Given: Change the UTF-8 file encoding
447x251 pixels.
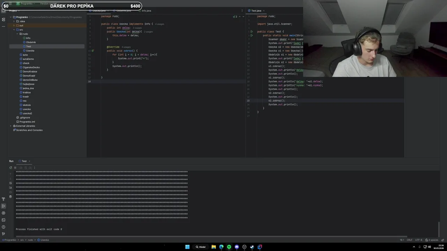Looking at the screenshot, I should (418, 240).
